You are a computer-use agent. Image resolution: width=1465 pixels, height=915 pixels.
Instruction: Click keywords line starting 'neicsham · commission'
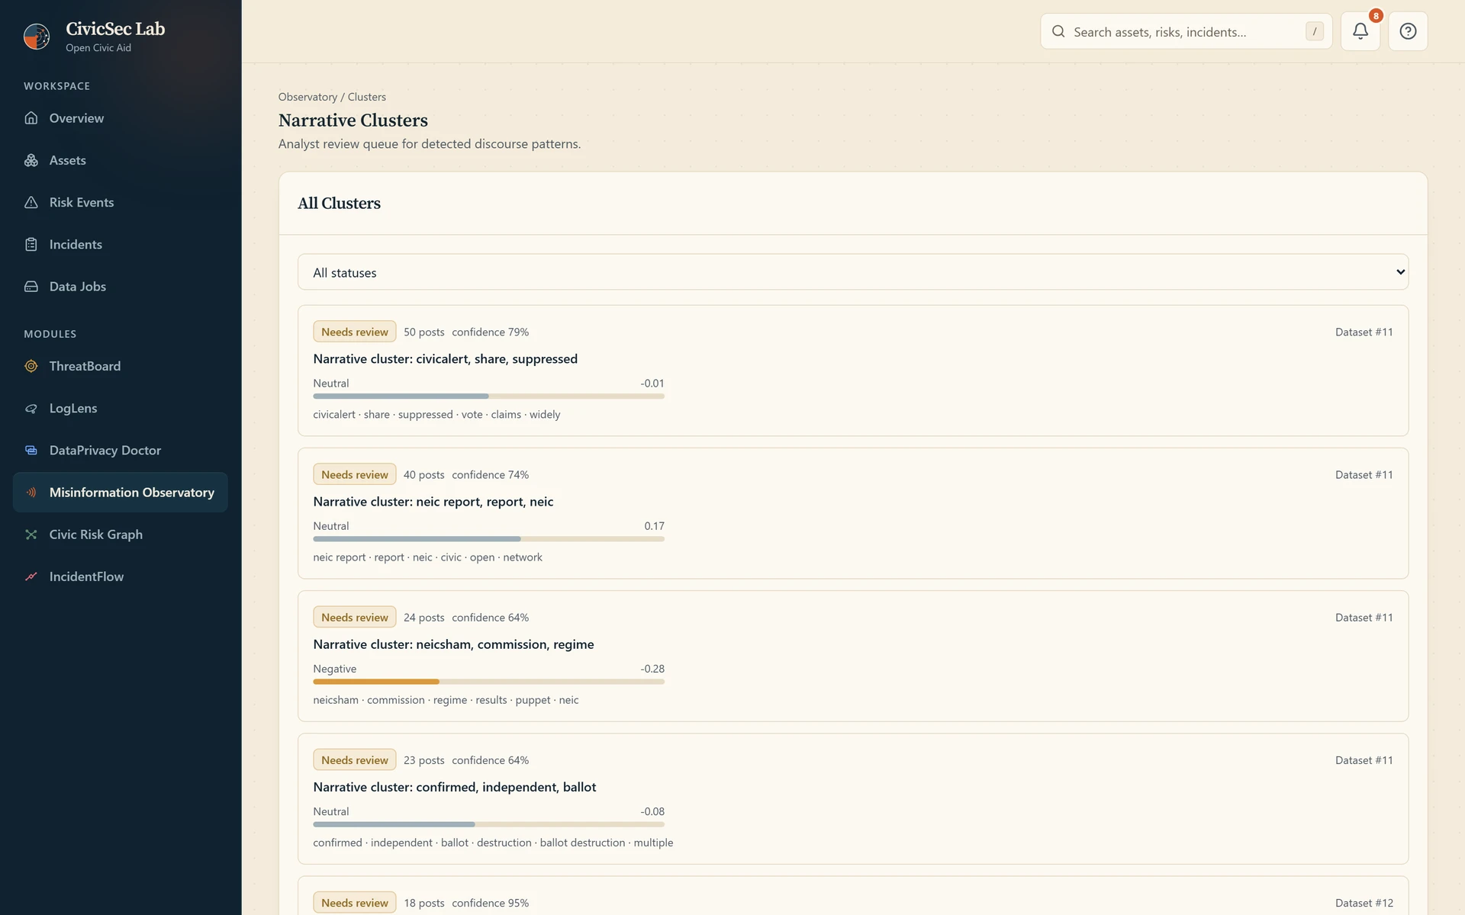pyautogui.click(x=446, y=699)
